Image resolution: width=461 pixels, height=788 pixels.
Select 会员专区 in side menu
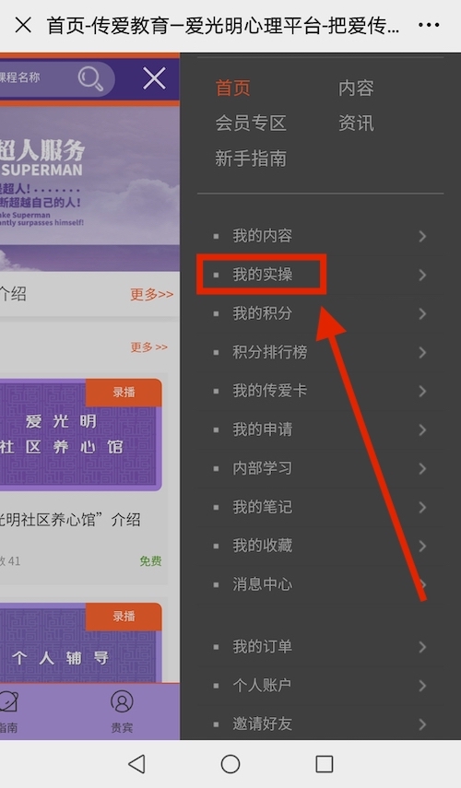point(251,123)
